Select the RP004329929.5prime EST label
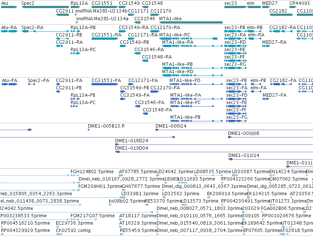 pyautogui.click(x=25, y=230)
